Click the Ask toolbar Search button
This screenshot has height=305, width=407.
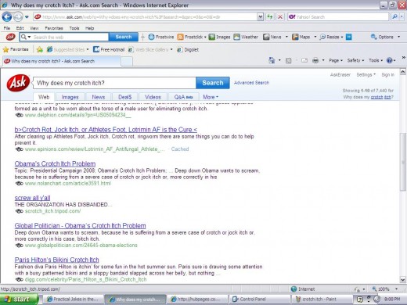124,37
